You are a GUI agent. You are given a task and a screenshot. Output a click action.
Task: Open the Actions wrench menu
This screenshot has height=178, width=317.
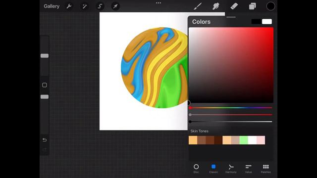point(69,6)
